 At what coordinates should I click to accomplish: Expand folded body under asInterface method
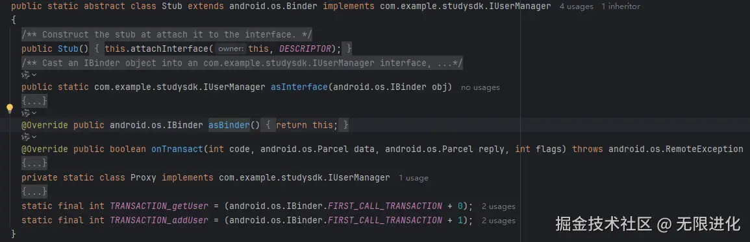pos(34,100)
